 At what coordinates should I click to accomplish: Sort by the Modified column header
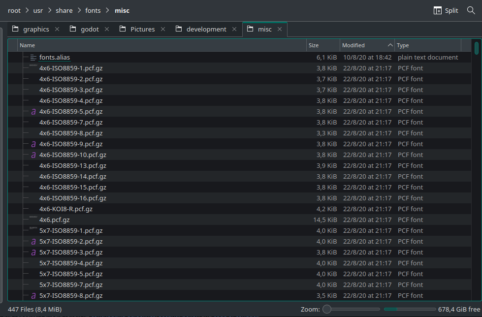367,45
